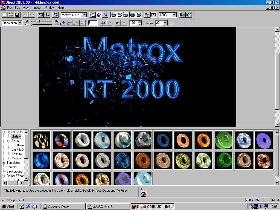The image size is (280, 210).
Task: Select Camera in the tree
Action: (11, 167)
